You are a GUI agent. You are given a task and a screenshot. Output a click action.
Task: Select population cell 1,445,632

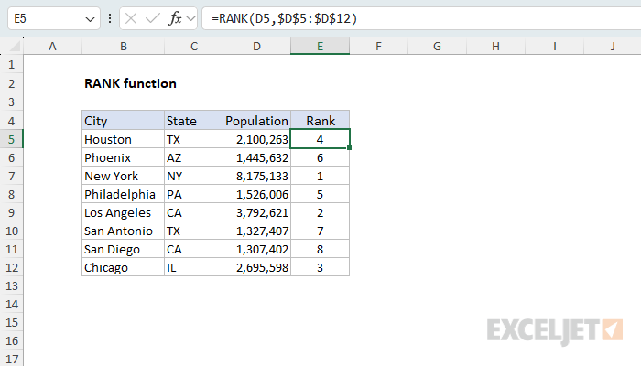pyautogui.click(x=256, y=157)
